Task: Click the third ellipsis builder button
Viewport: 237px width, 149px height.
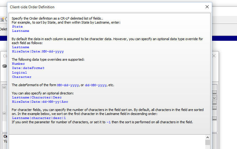Action: pos(214,108)
